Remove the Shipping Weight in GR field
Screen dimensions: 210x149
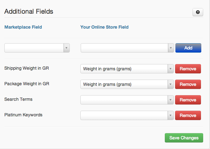point(188,69)
